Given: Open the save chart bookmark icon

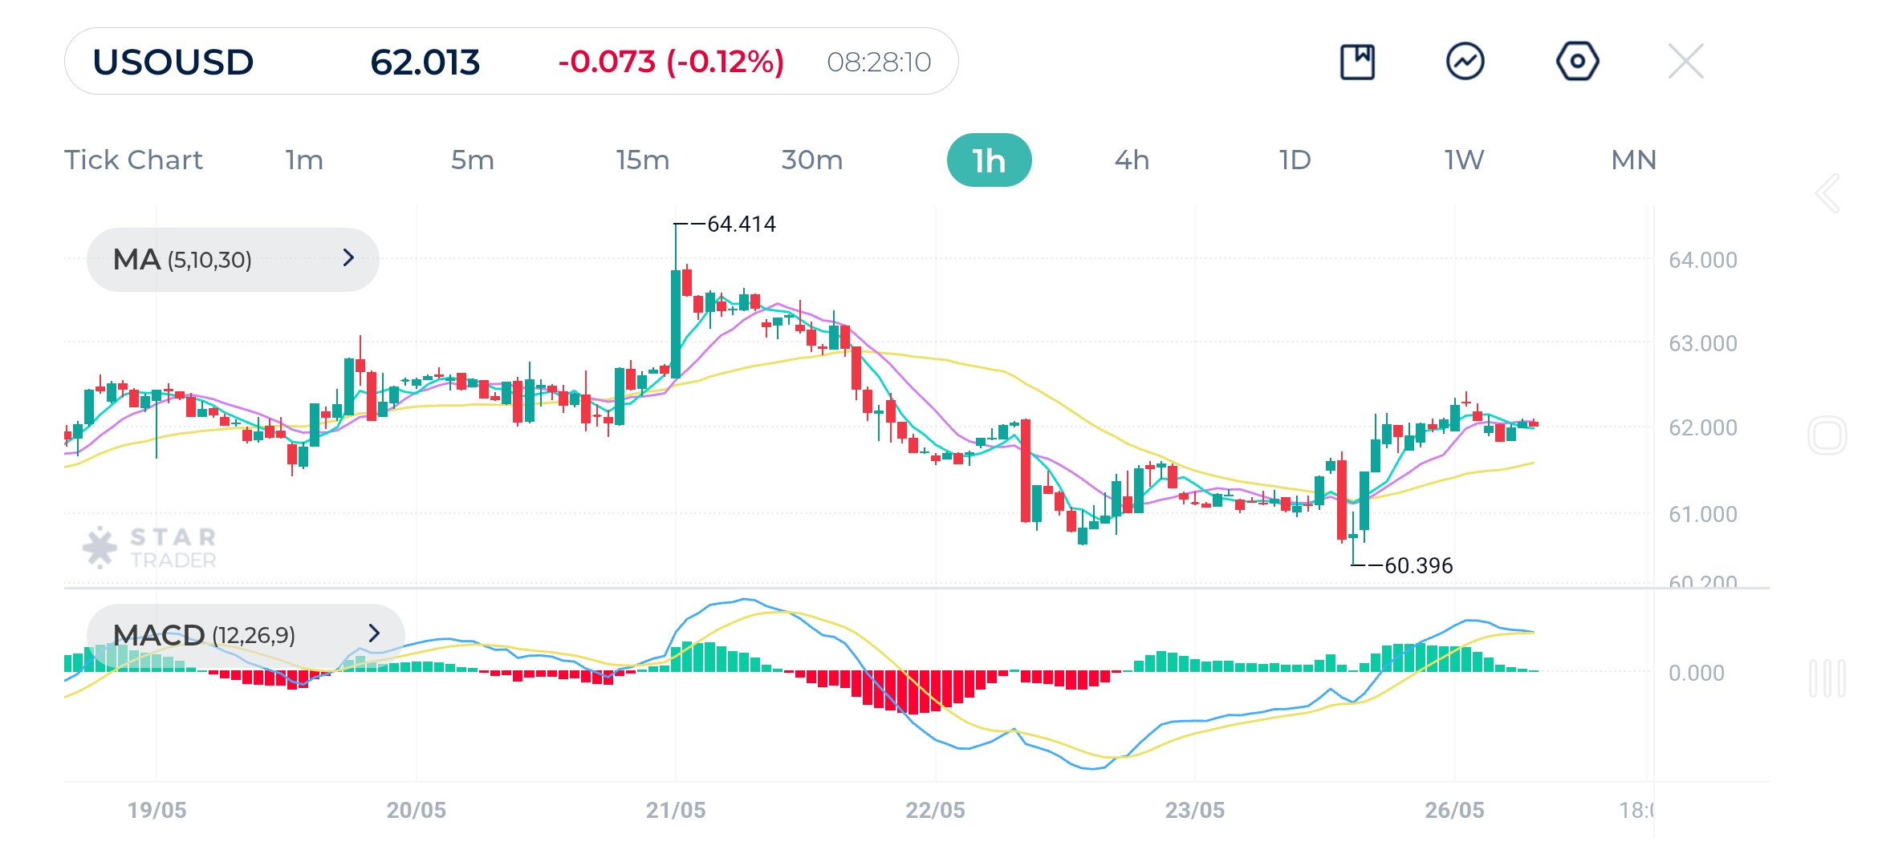Looking at the screenshot, I should pos(1357,62).
